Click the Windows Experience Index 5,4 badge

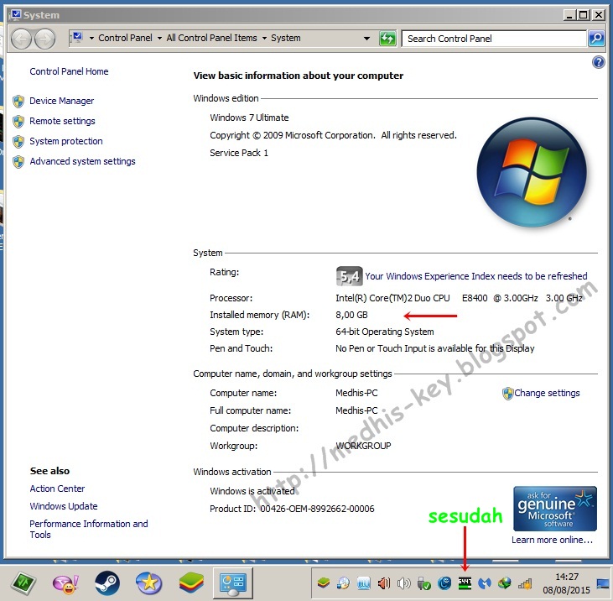point(349,276)
